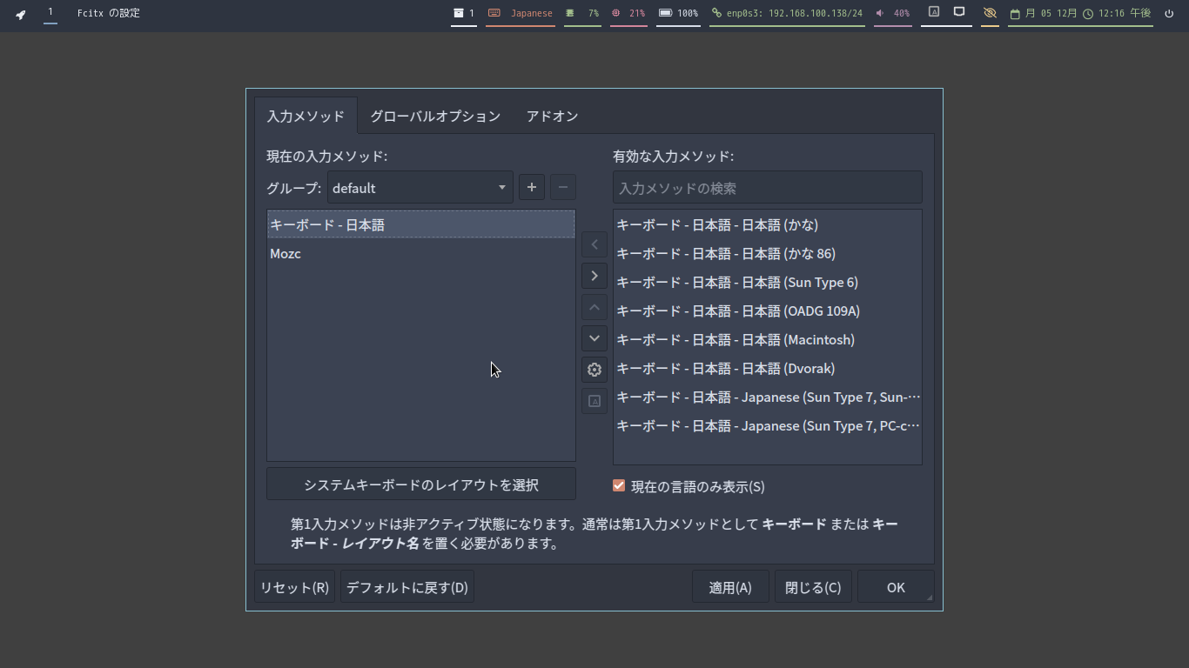Image resolution: width=1189 pixels, height=668 pixels.
Task: Select キーボード - 日本語 - 日本語 (かな 86)
Action: click(x=768, y=253)
